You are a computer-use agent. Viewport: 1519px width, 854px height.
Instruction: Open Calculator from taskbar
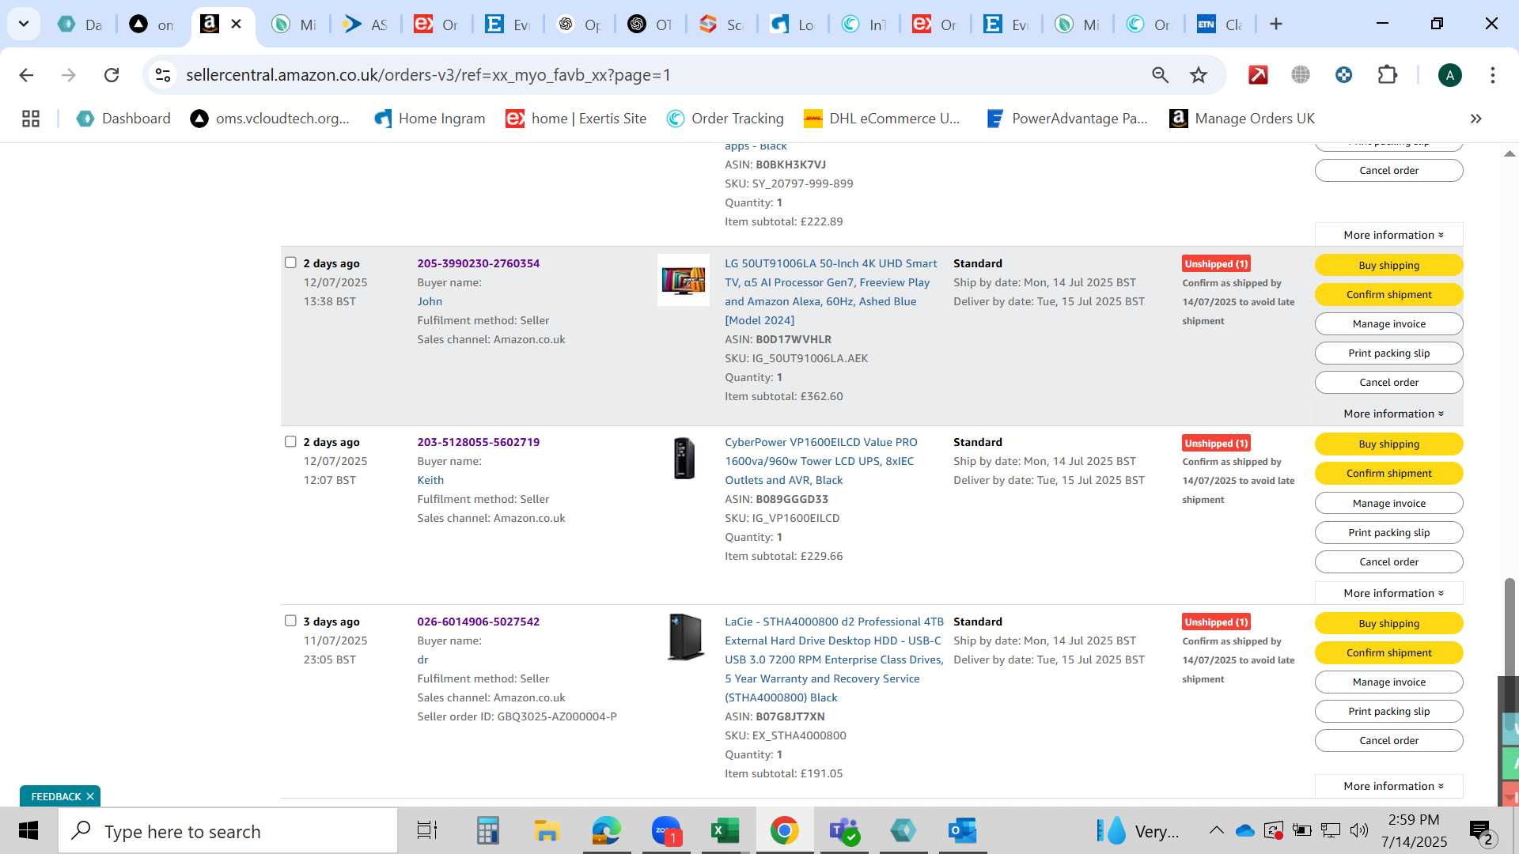tap(487, 831)
